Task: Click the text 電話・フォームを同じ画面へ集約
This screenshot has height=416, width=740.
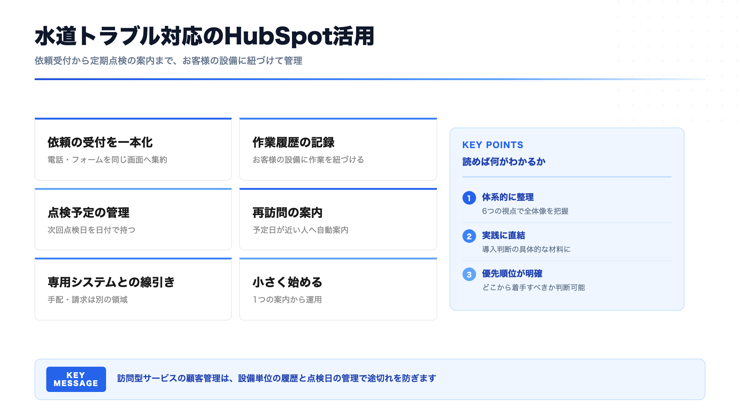Action: (107, 160)
